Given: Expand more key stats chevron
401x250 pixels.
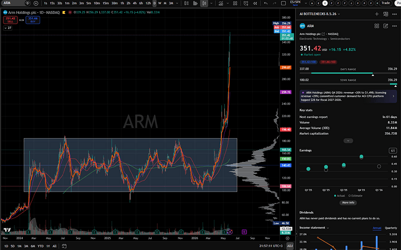Looking at the screenshot, I should click(x=348, y=141).
